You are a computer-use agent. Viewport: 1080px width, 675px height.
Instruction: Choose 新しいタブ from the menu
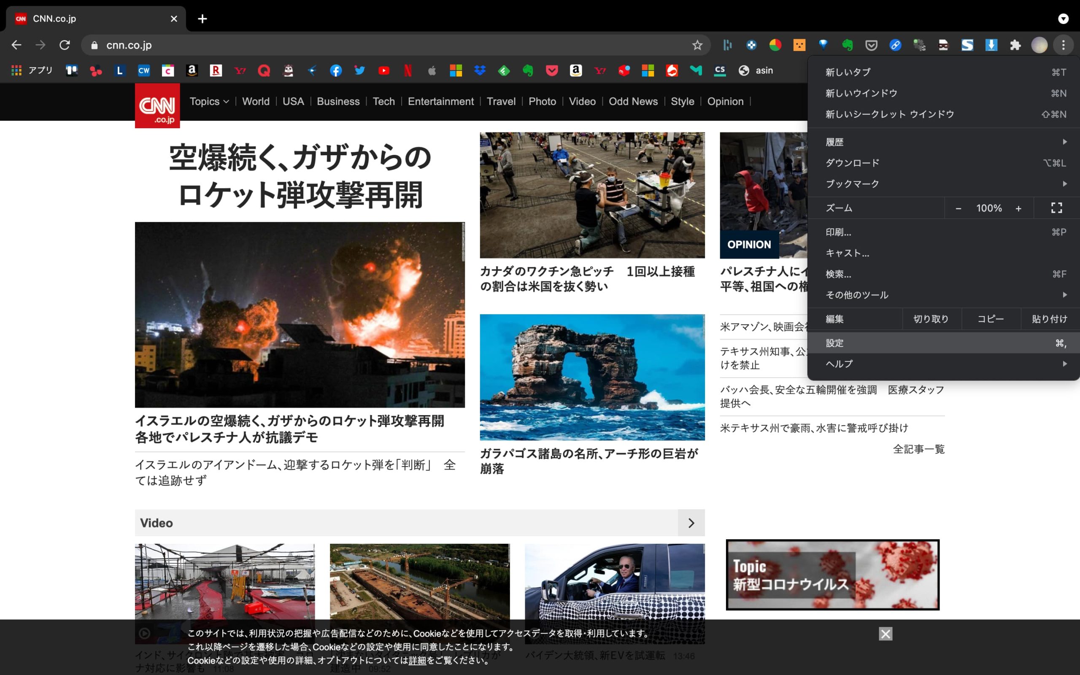pyautogui.click(x=943, y=72)
